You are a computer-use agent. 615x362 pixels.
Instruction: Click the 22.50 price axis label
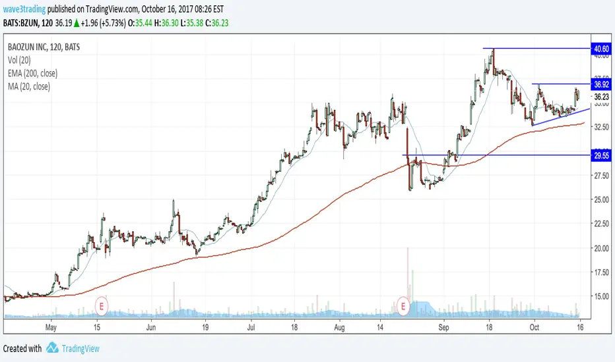601,224
